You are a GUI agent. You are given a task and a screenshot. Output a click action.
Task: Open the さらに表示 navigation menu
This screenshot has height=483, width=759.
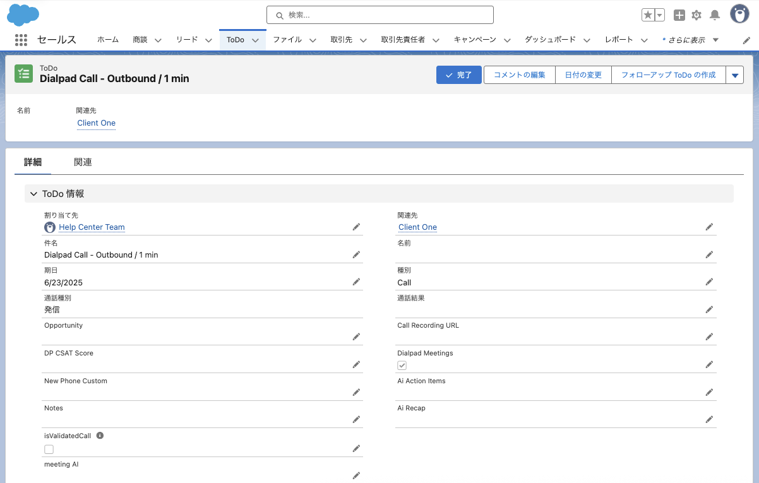click(x=691, y=40)
